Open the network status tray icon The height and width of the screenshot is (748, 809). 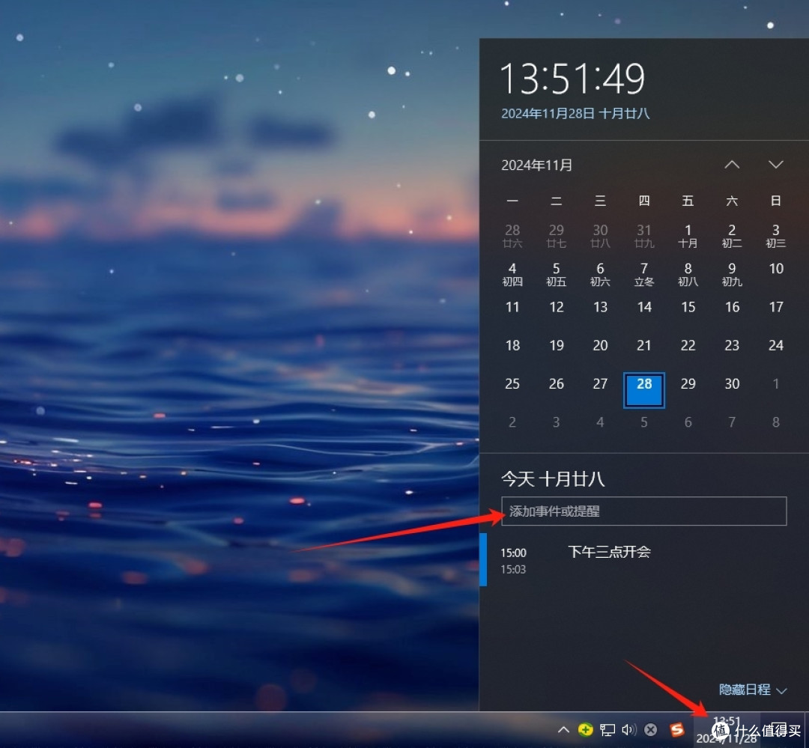(607, 730)
